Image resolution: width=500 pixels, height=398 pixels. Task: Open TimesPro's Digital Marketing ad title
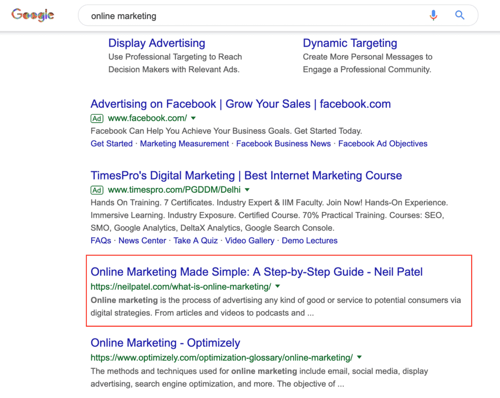(x=246, y=175)
